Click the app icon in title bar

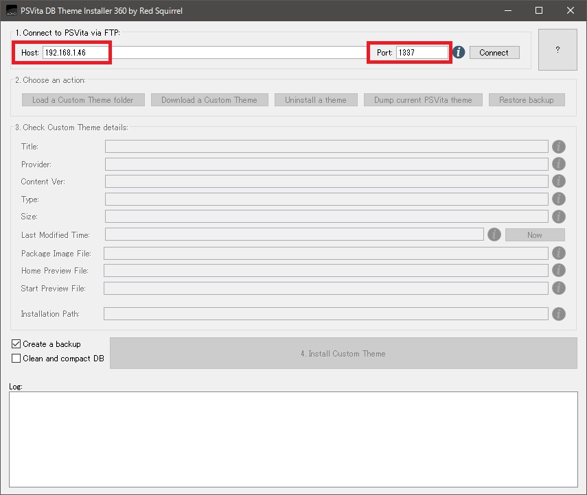click(11, 10)
